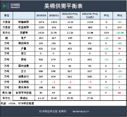
Task: Click the 对冲研投研究院 footer credit
Action: [x=52, y=111]
